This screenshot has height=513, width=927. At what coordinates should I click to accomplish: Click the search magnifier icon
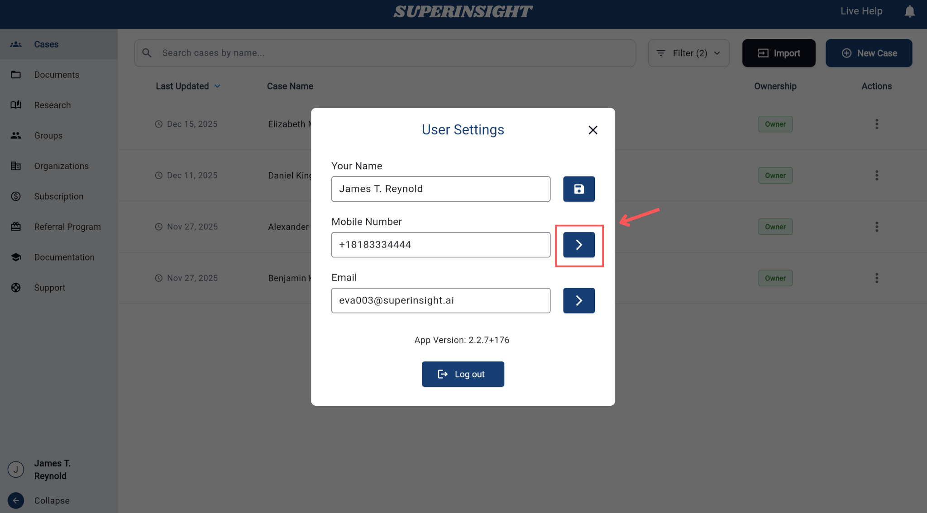click(x=147, y=53)
